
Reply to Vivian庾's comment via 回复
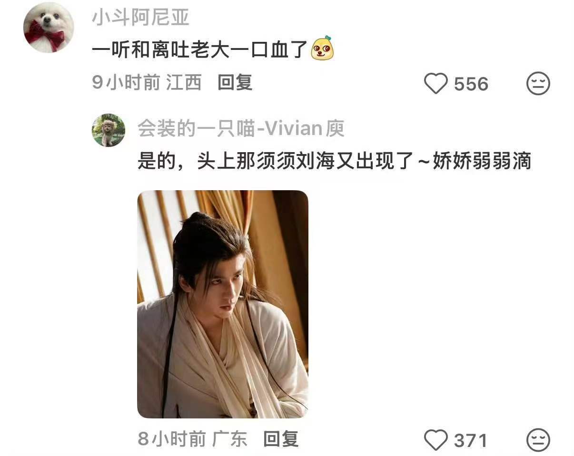point(281,438)
